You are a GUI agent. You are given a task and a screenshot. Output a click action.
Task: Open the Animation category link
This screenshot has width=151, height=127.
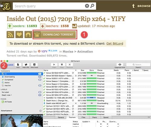click(x=85, y=51)
